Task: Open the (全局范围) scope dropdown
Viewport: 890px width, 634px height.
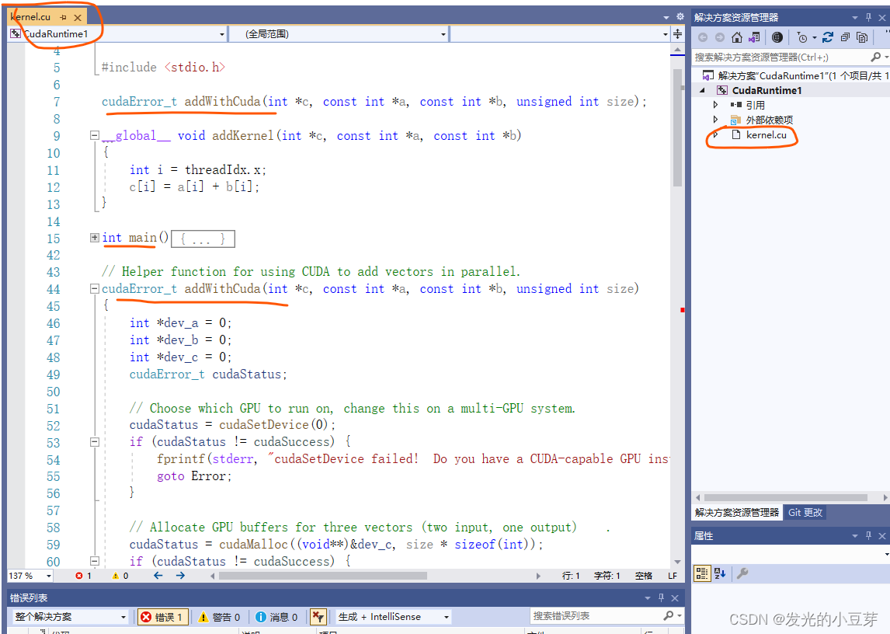Action: click(x=443, y=34)
